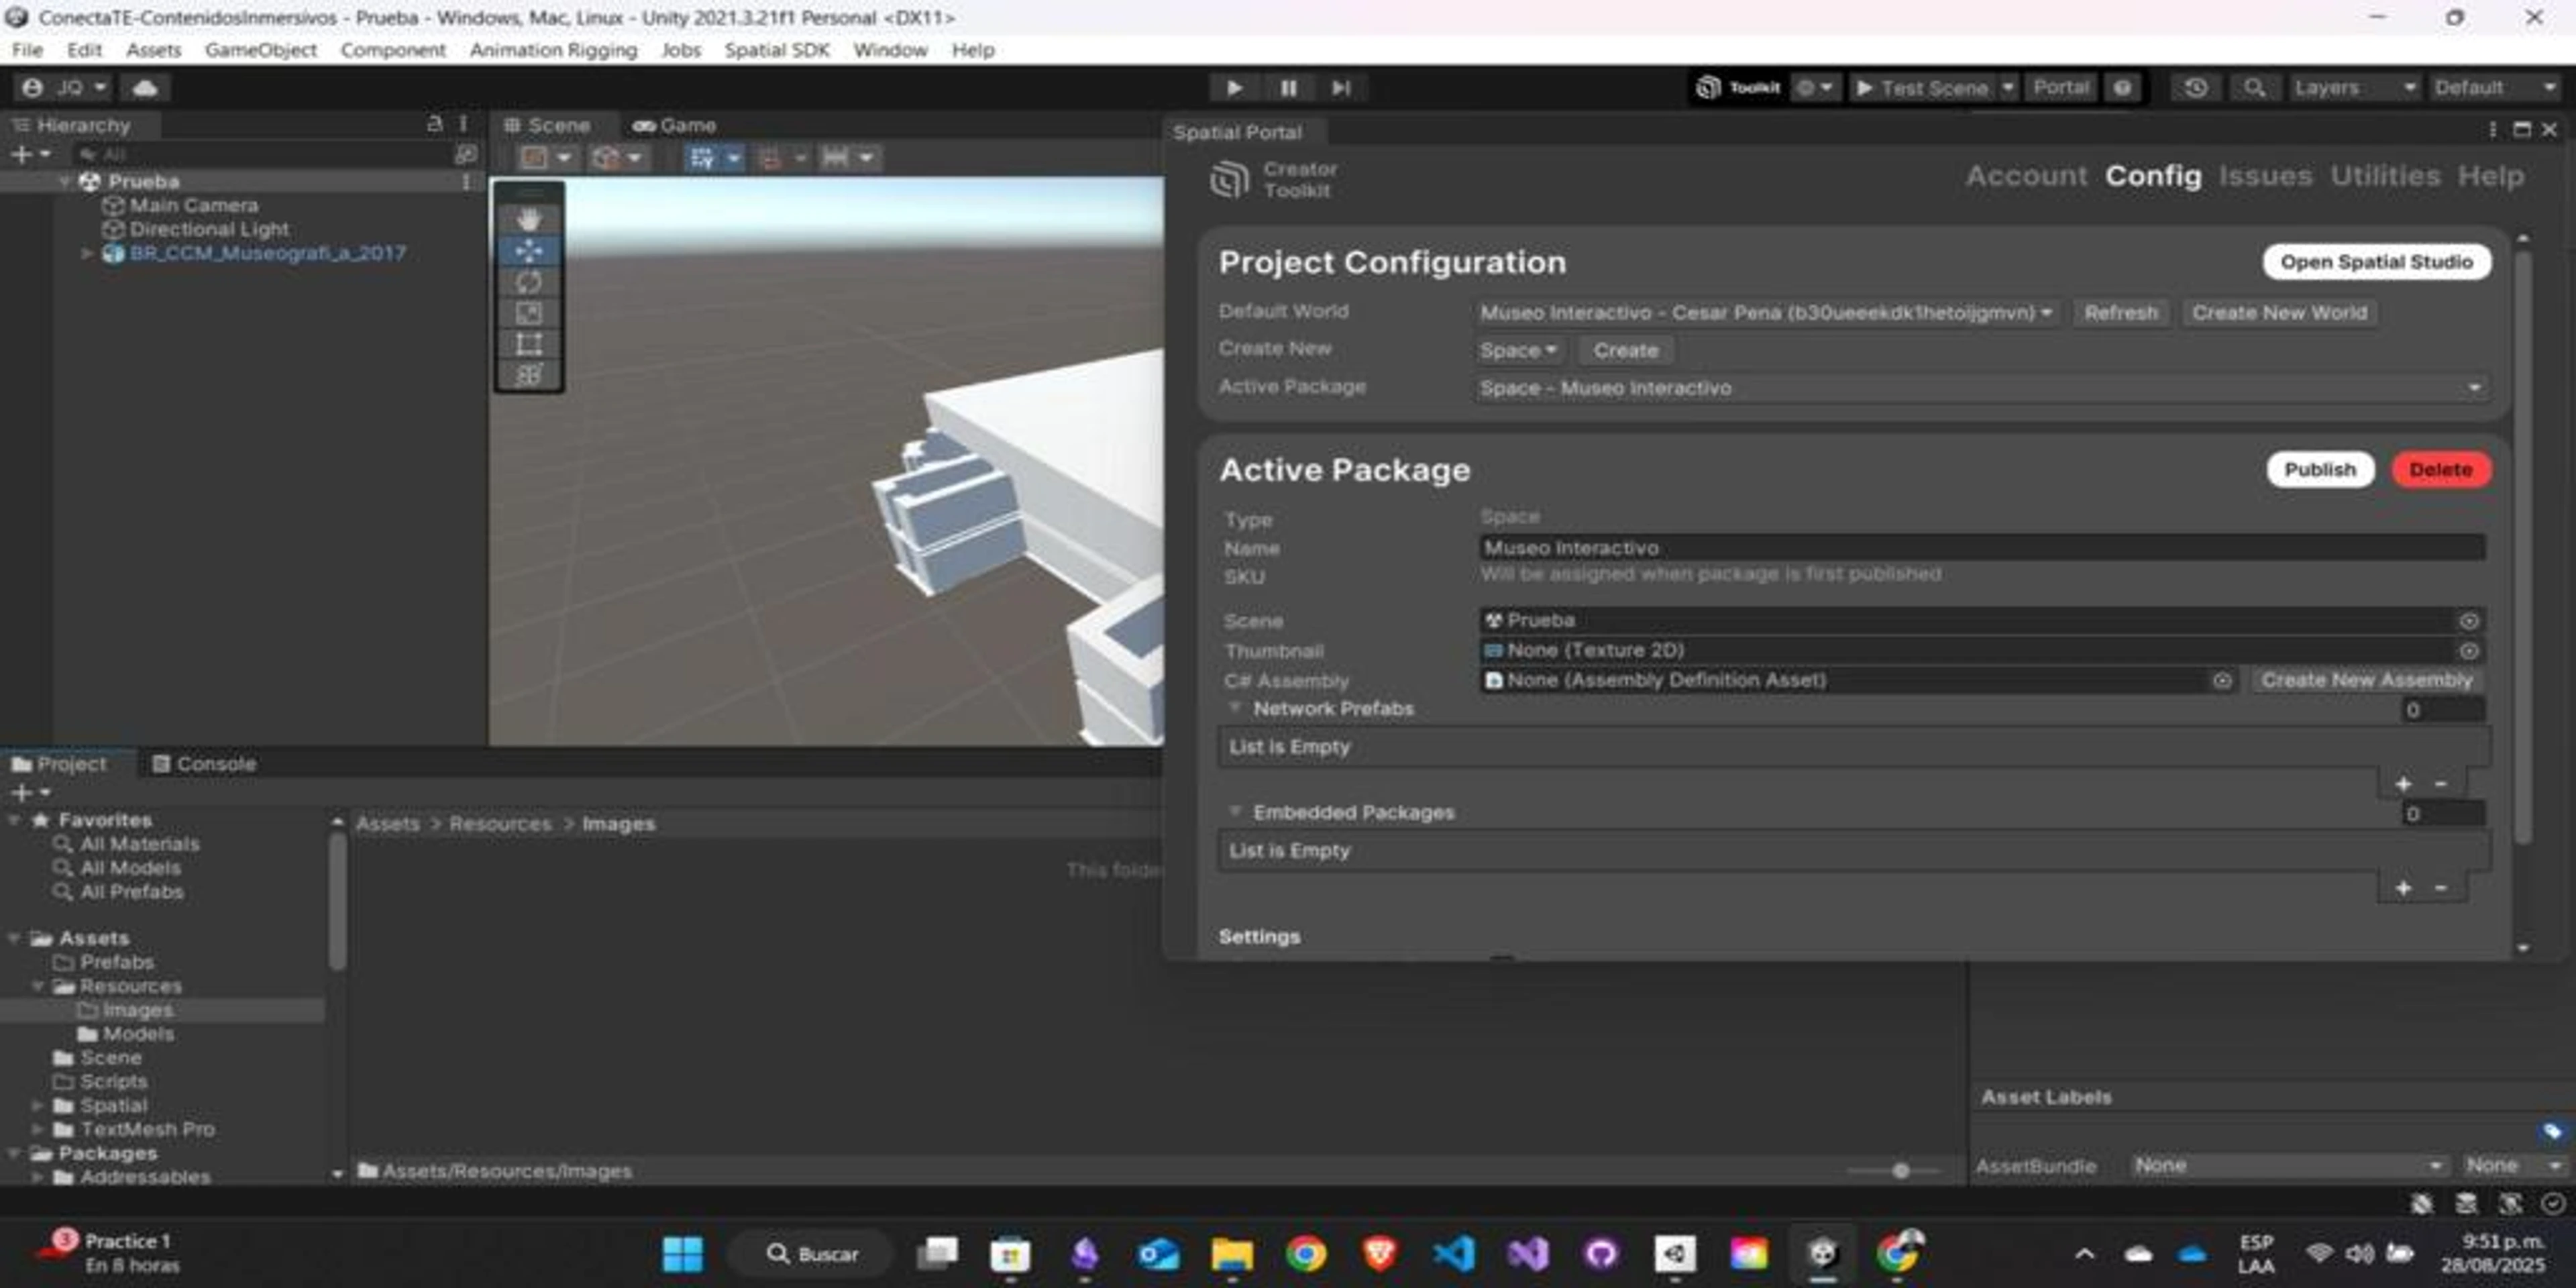The width and height of the screenshot is (2576, 1288).
Task: Open the Unity cloud services icon
Action: click(x=146, y=88)
